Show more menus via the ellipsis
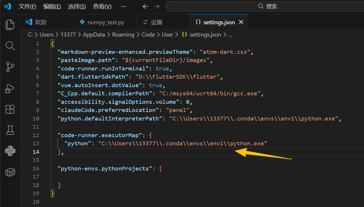This screenshot has height=207, width=364. tap(123, 6)
